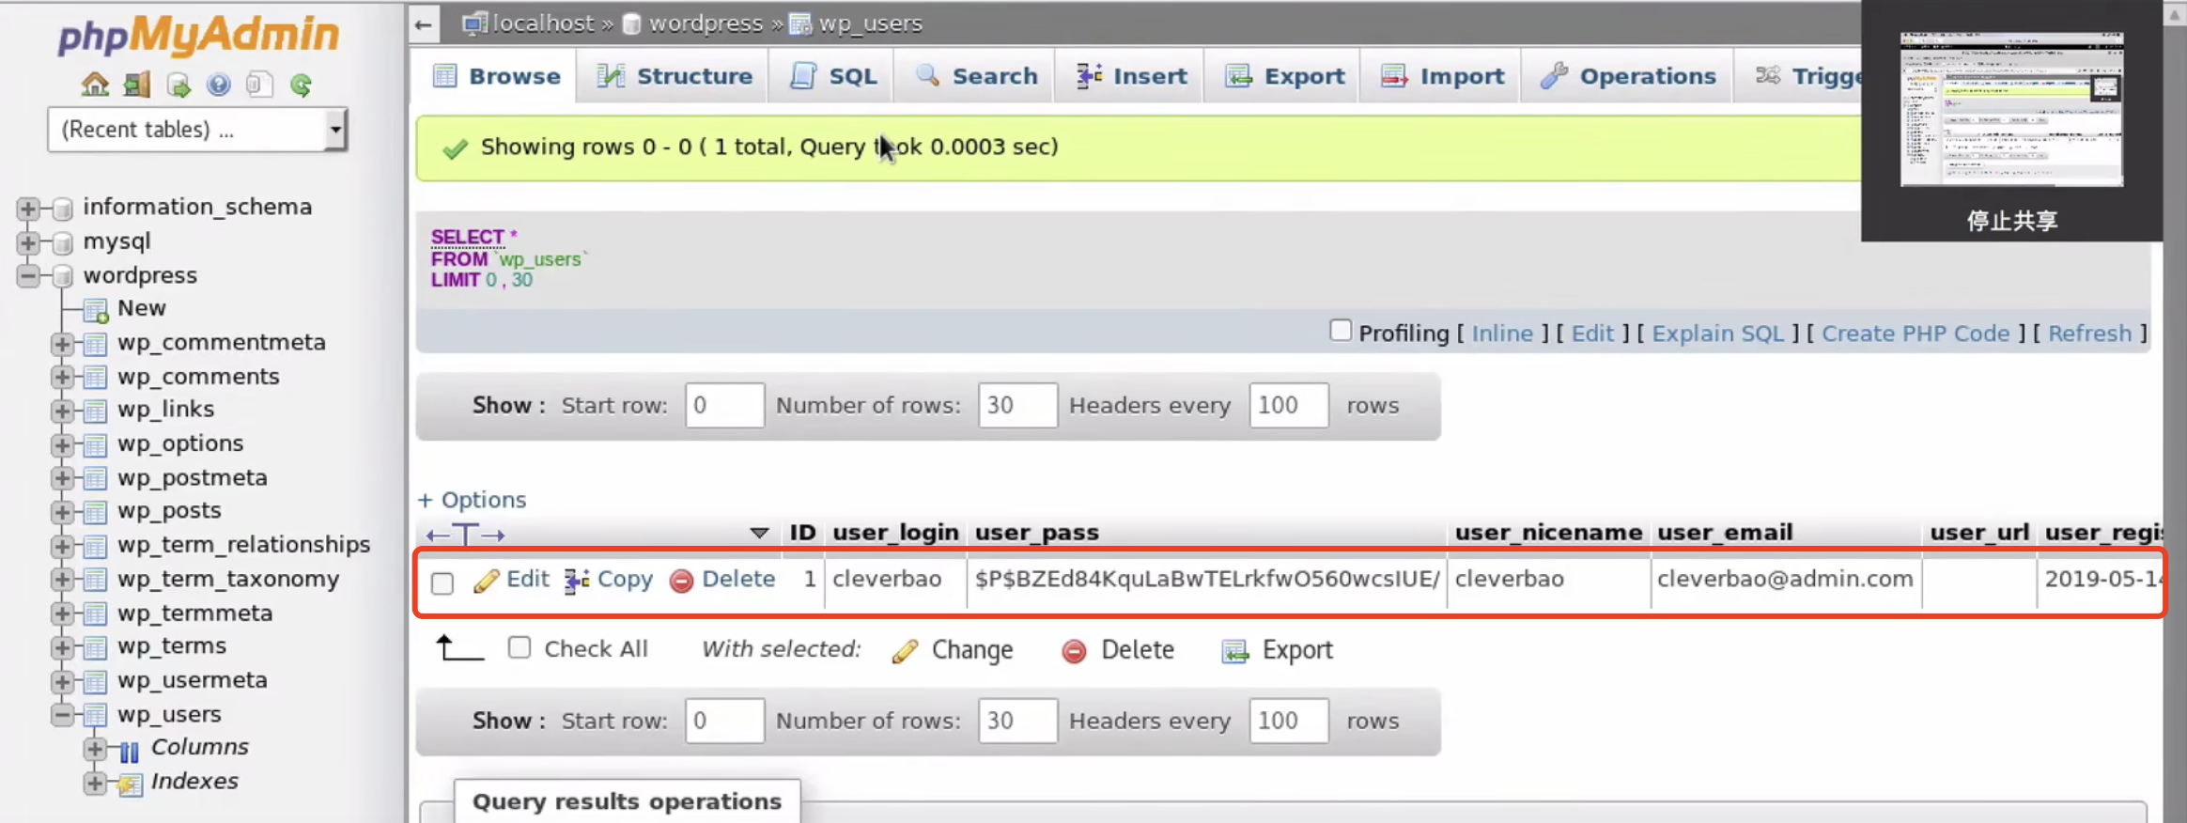Click the wp_posts table icon

coord(96,512)
